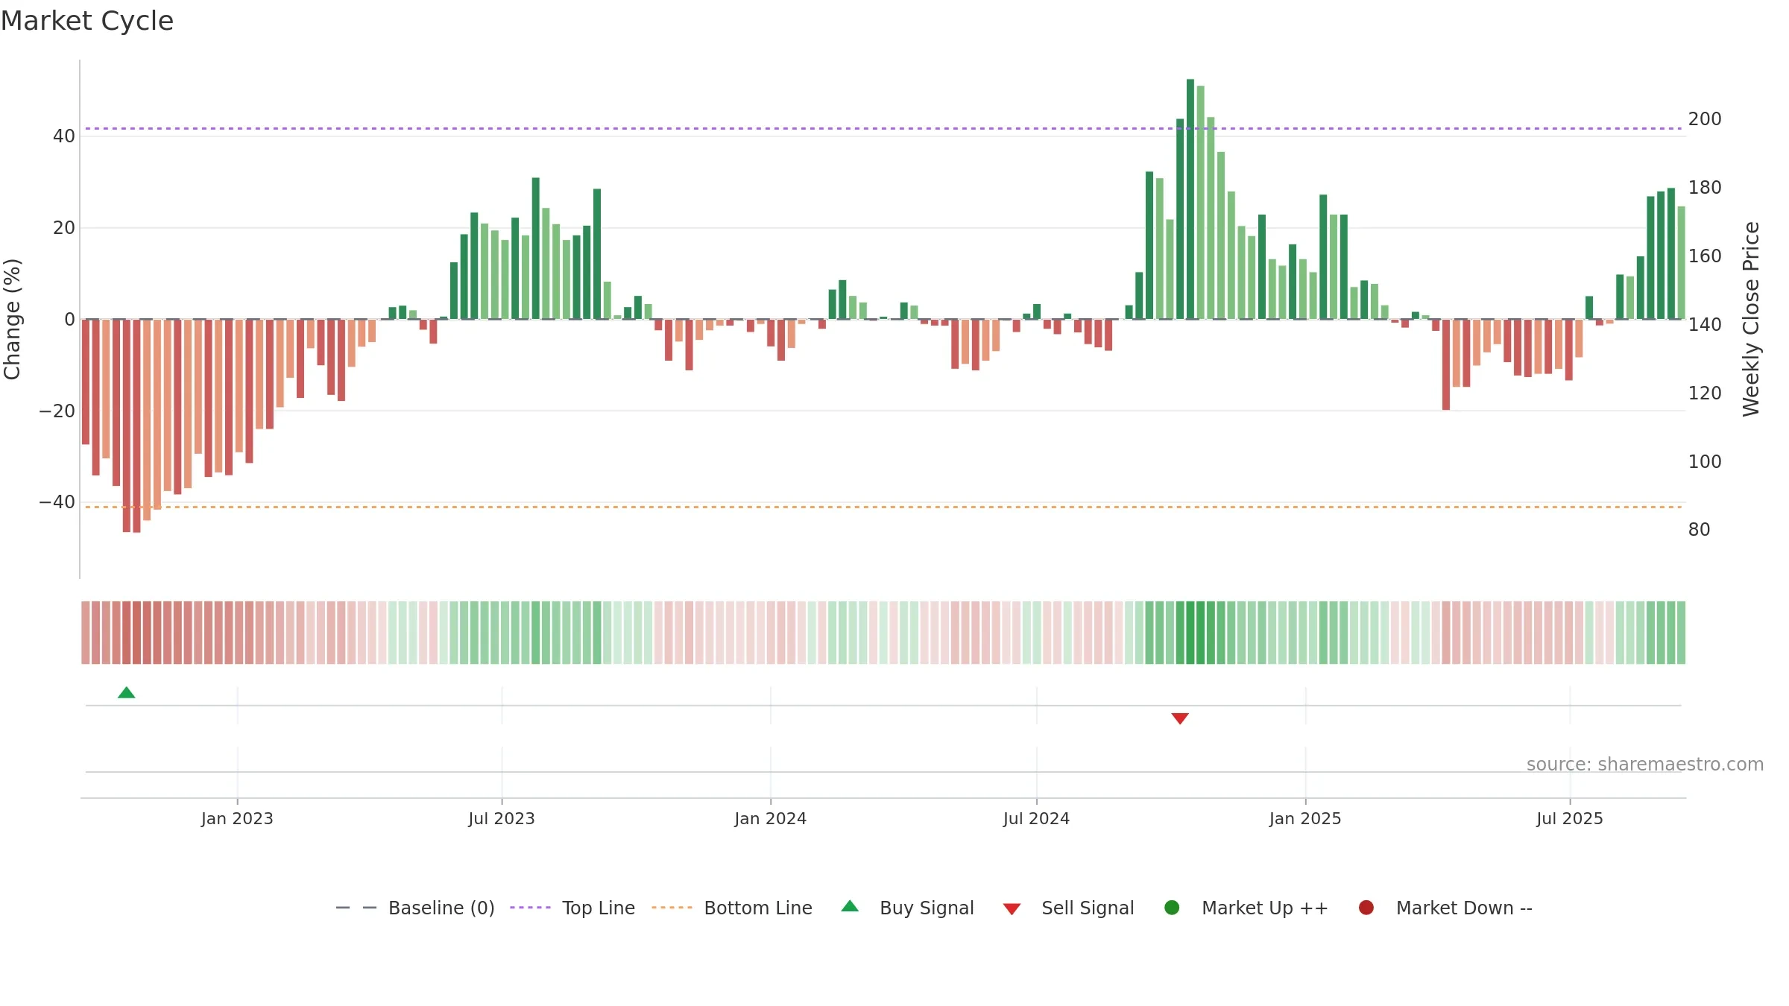
Task: Click the orange dotted line icon in legend
Action: (x=672, y=908)
